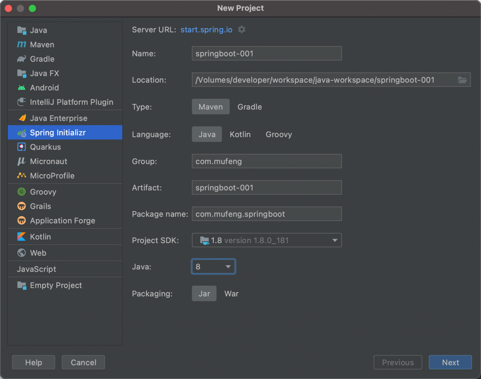Select Java Enterprise in sidebar
This screenshot has height=379, width=481.
tap(65, 118)
